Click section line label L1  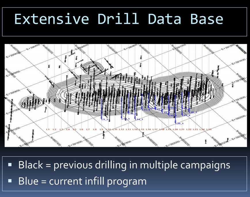[x=48, y=129]
